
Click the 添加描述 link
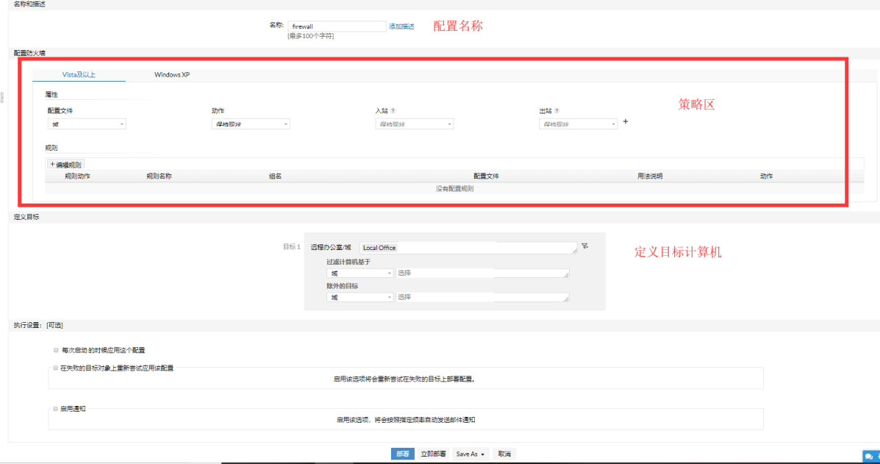[402, 26]
